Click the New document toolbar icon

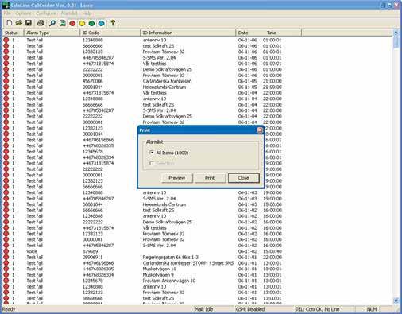pyautogui.click(x=10, y=23)
